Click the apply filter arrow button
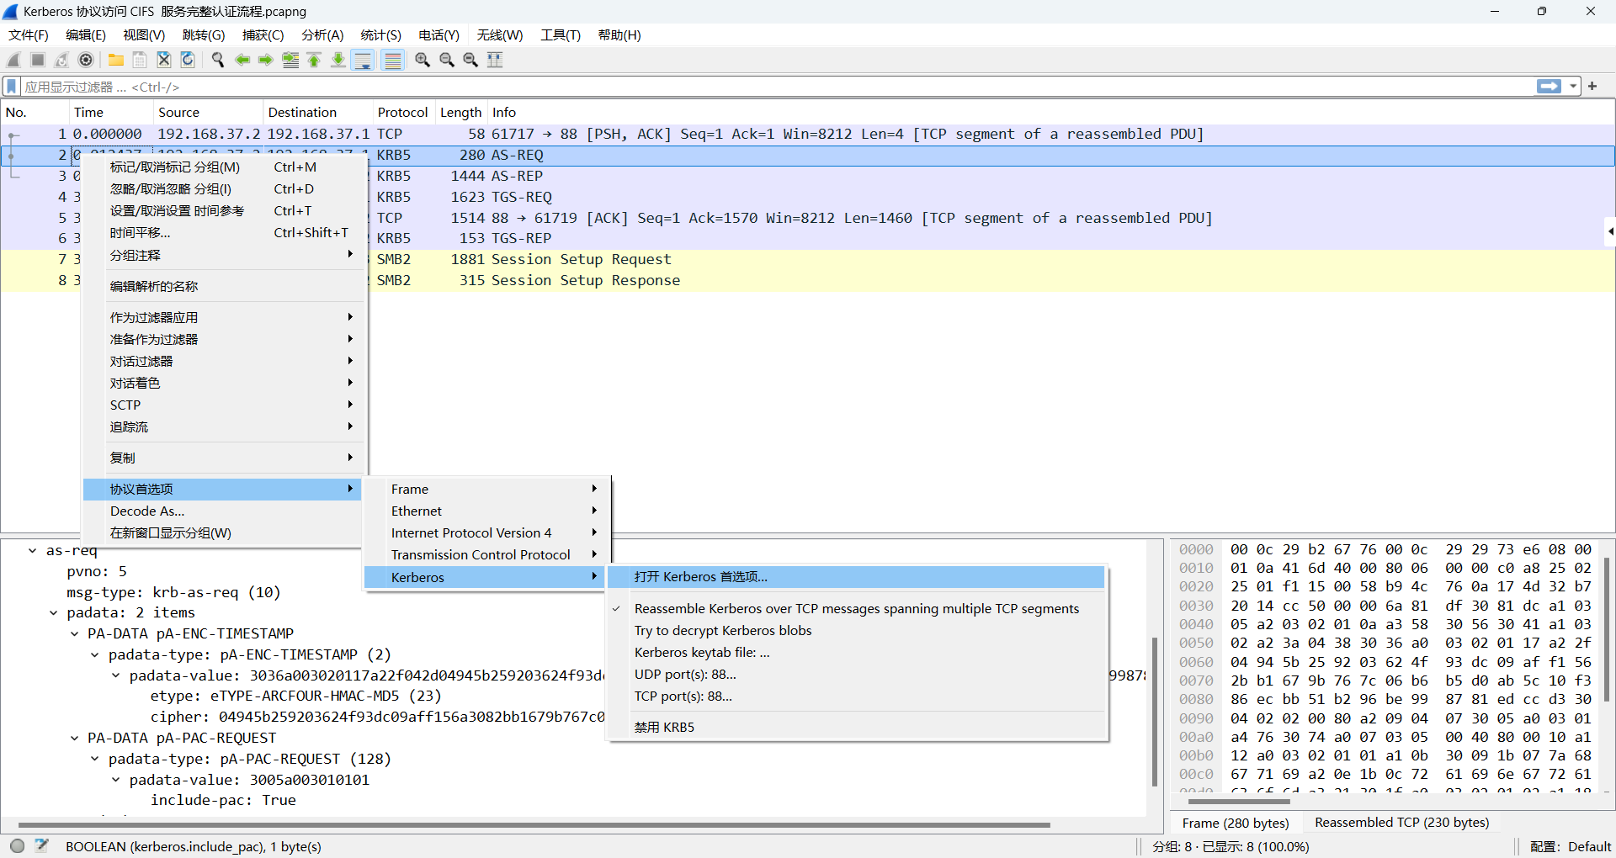The height and width of the screenshot is (858, 1616). (1549, 87)
